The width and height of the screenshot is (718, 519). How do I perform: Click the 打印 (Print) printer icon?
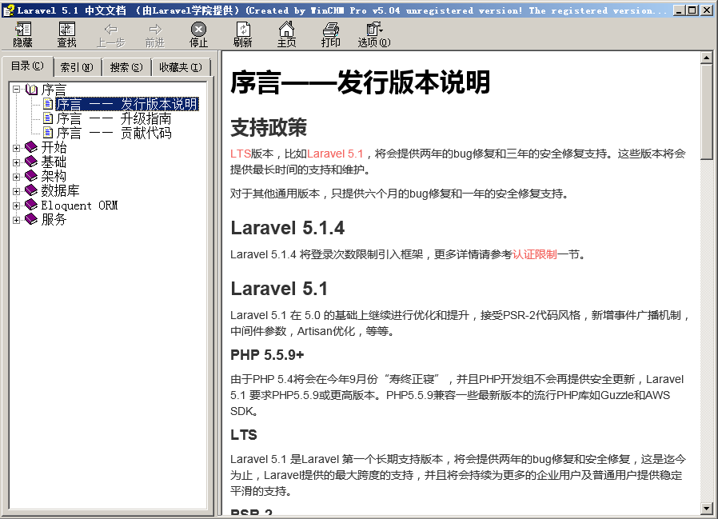(x=330, y=30)
